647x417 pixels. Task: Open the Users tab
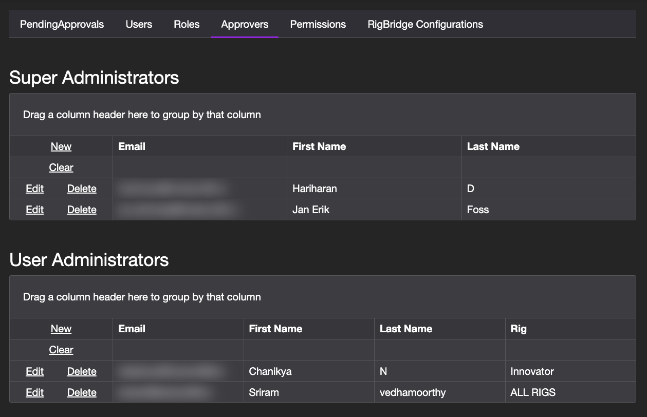coord(139,24)
